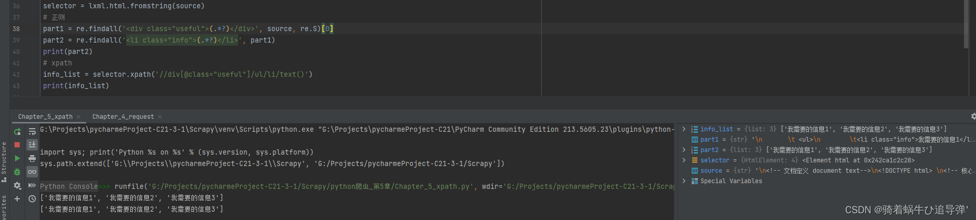Select the part1 string variable icon

[x=694, y=140]
